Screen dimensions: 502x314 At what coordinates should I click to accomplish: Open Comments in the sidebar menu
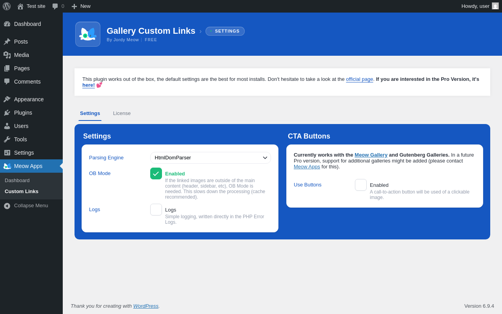31,82
